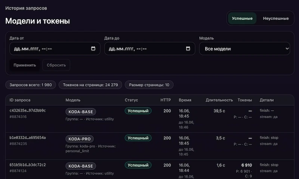Click the 'Время' column header
The width and height of the screenshot is (299, 179).
pyautogui.click(x=185, y=100)
